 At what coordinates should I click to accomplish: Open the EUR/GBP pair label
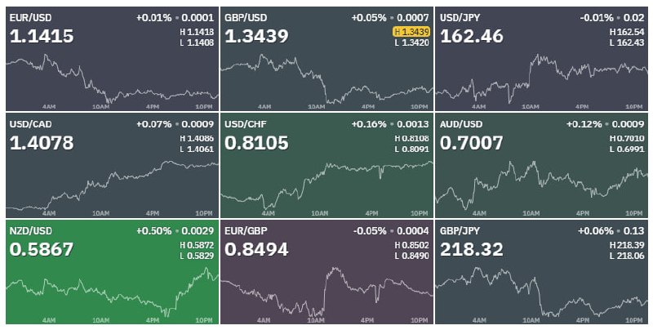[x=246, y=231]
